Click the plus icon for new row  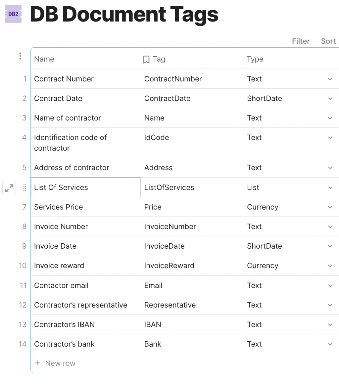click(x=38, y=363)
